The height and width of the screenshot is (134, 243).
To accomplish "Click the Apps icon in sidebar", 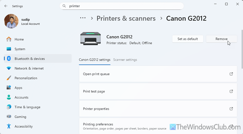I will (x=9, y=87).
